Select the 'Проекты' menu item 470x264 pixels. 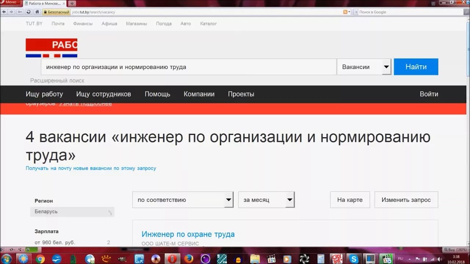coord(241,94)
